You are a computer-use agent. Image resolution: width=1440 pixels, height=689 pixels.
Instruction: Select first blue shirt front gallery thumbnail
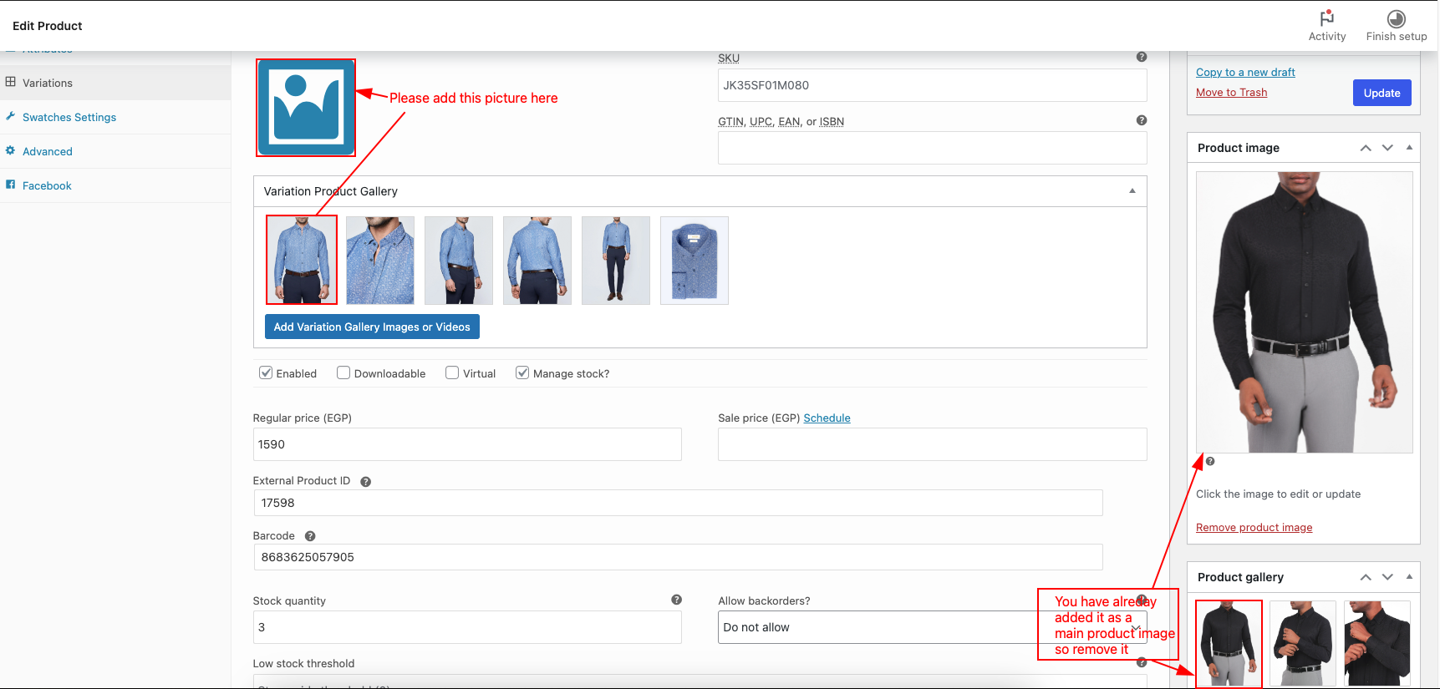point(302,260)
